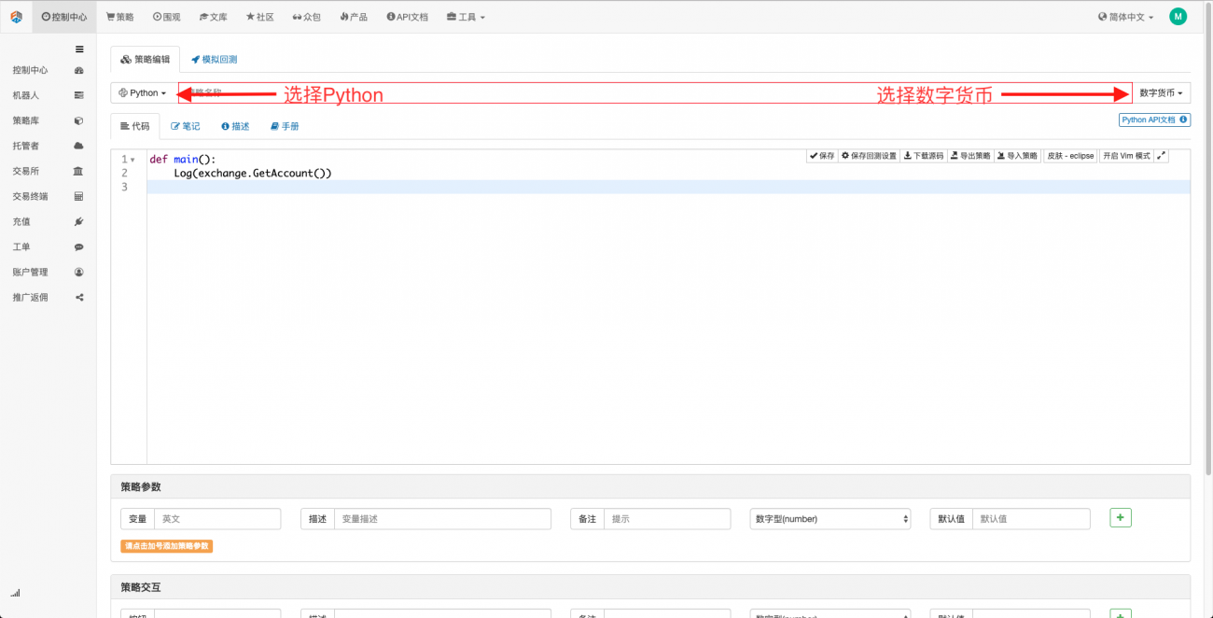1213x618 pixels.
Task: Open the Python API文档 link
Action: [1151, 119]
